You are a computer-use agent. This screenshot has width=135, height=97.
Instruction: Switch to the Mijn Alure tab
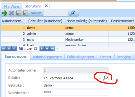12,6
